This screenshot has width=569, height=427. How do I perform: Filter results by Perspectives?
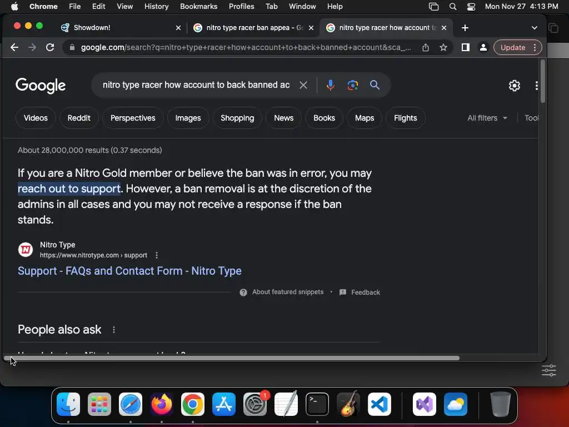coord(133,118)
